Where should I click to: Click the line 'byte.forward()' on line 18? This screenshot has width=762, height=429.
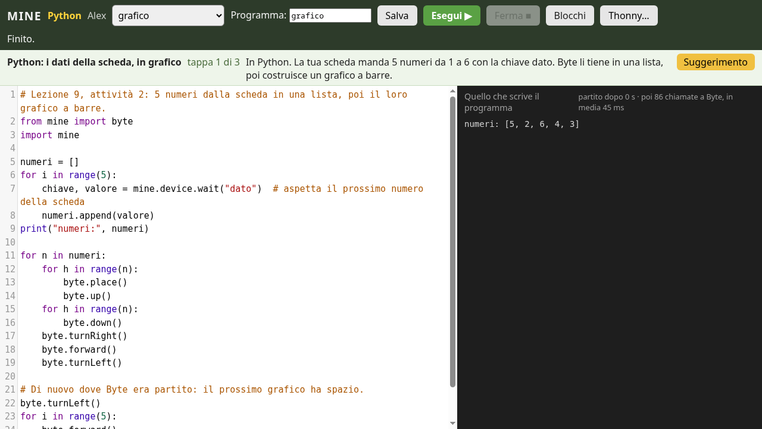[79, 349]
